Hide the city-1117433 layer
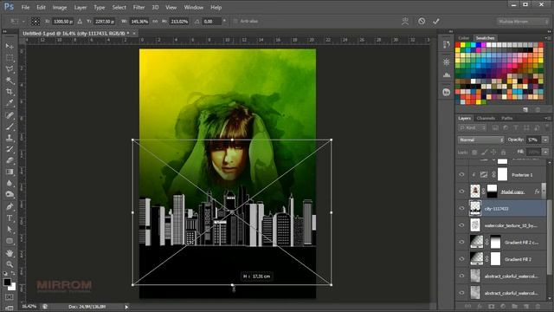The height and width of the screenshot is (312, 554). coord(461,208)
